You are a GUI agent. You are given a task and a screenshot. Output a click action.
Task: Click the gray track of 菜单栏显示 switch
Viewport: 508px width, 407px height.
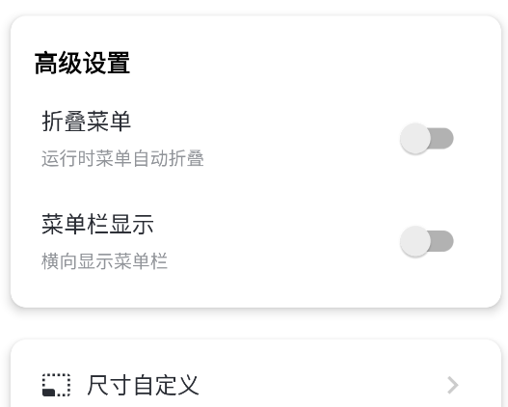443,241
